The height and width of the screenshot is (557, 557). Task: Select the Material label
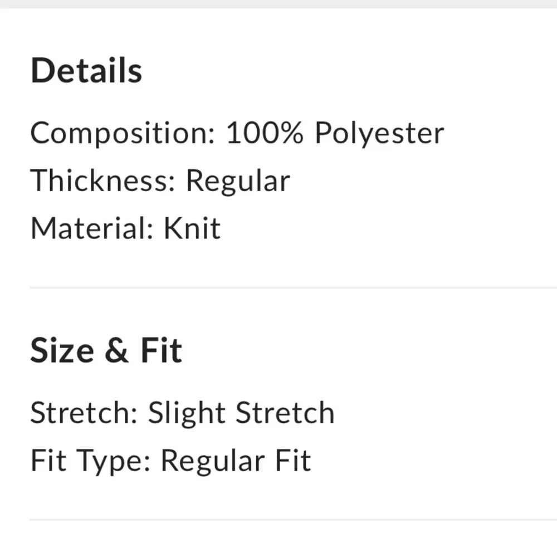[x=92, y=228]
